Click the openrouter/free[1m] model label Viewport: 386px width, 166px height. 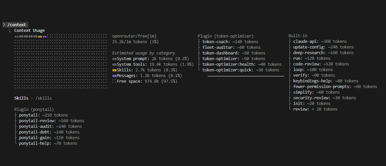click(134, 36)
